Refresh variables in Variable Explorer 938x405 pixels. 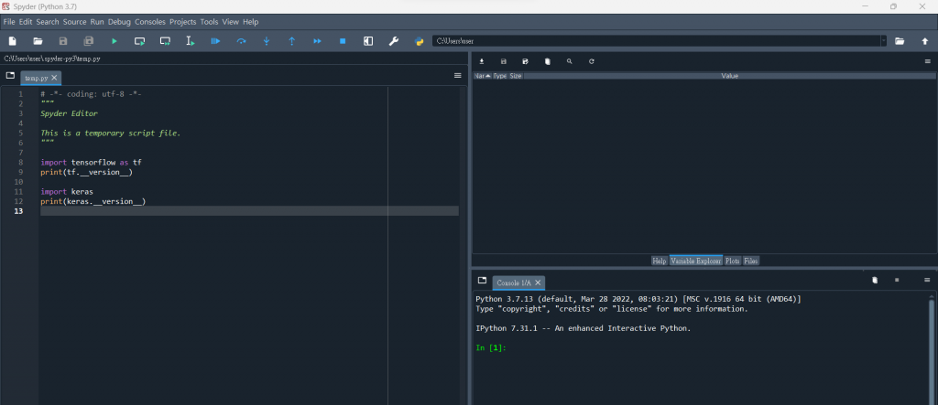[x=592, y=61]
